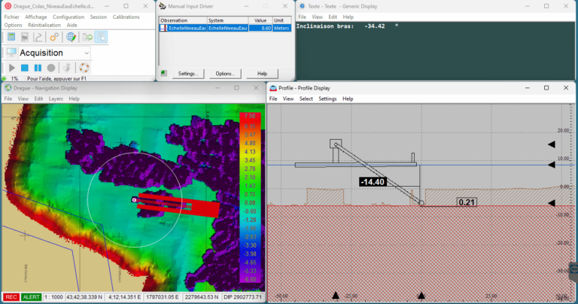Toggle the green ALERT indicator
The image size is (578, 304).
[32, 297]
